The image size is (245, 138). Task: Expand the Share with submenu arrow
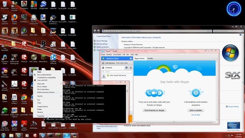pyautogui.click(x=61, y=84)
